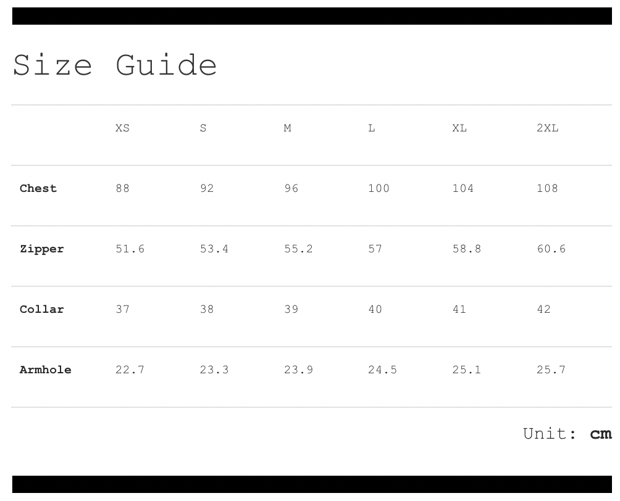The image size is (620, 501).
Task: Click the Unit: cm label
Action: pos(567,434)
